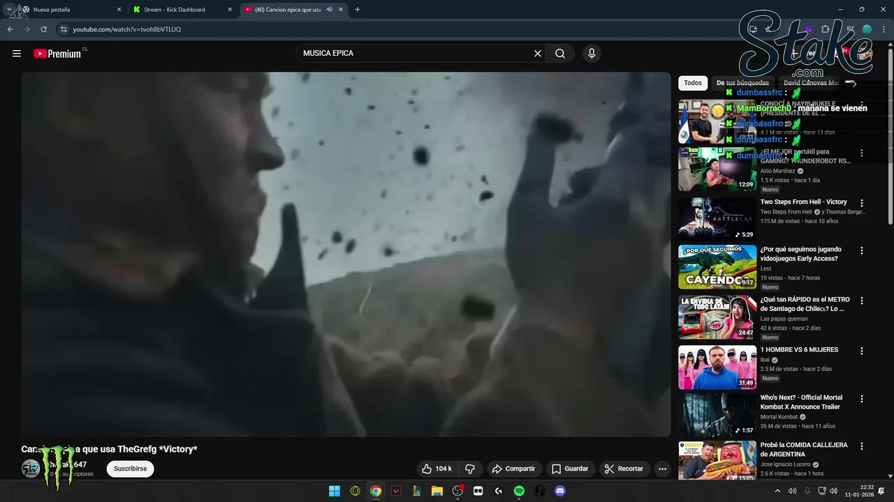Open options for ¿Por qué seguimos jugando video

862,250
